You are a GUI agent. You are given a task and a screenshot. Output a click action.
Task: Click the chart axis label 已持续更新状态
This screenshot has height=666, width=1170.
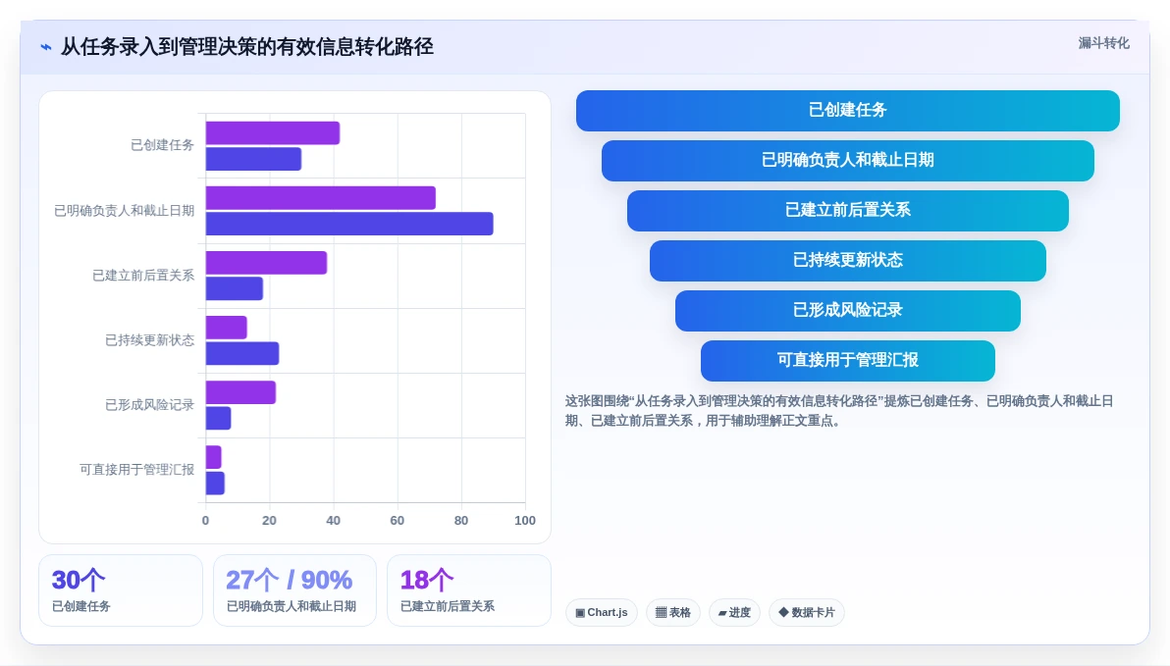[x=149, y=340]
